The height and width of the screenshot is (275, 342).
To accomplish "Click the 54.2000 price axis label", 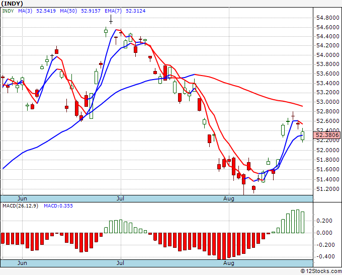I will pos(328,45).
